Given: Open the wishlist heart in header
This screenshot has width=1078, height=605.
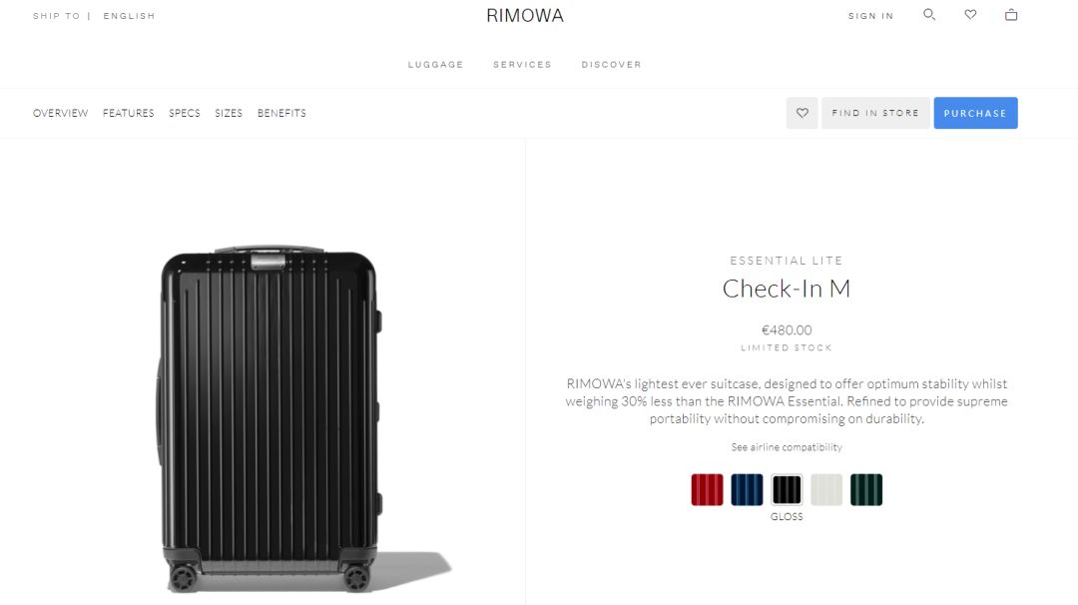Looking at the screenshot, I should tap(970, 14).
